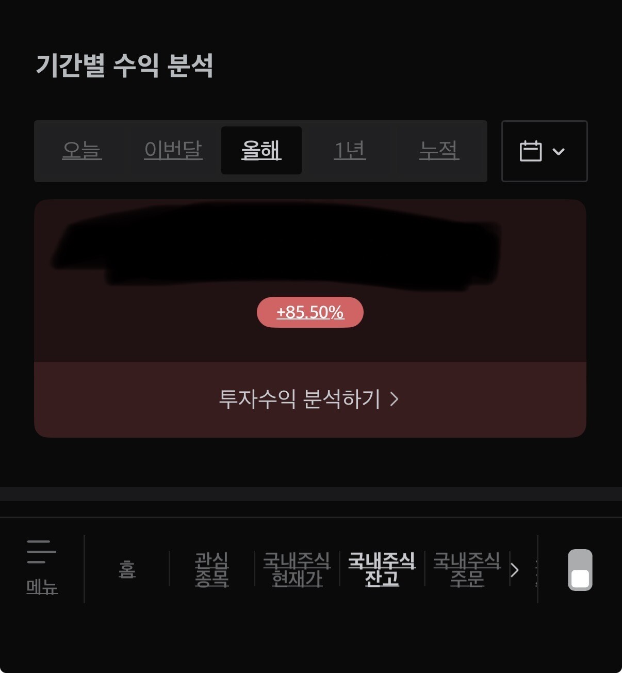The width and height of the screenshot is (622, 673).
Task: Toggle the vertical switch in bottom bar
Action: [580, 570]
